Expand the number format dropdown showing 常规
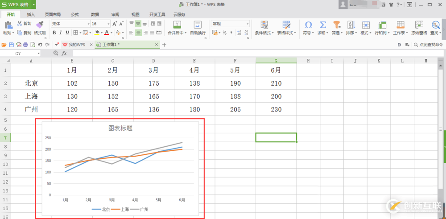The width and height of the screenshot is (446, 219). (x=248, y=24)
